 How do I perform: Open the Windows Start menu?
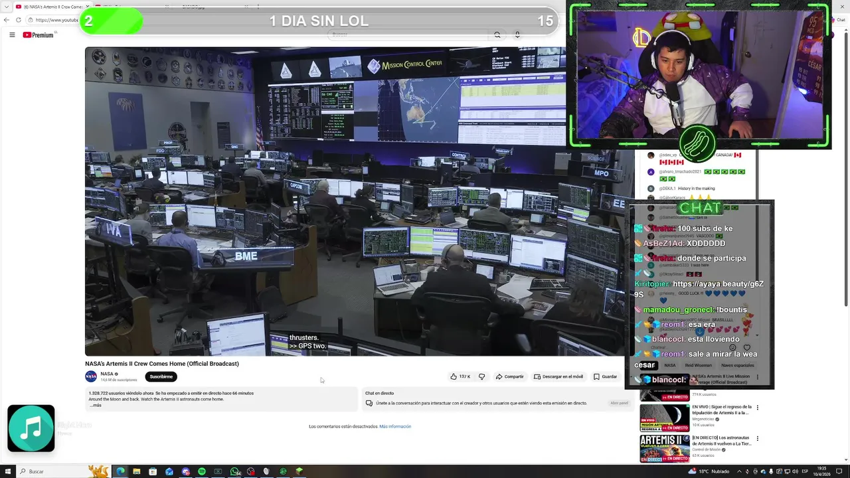coord(7,471)
